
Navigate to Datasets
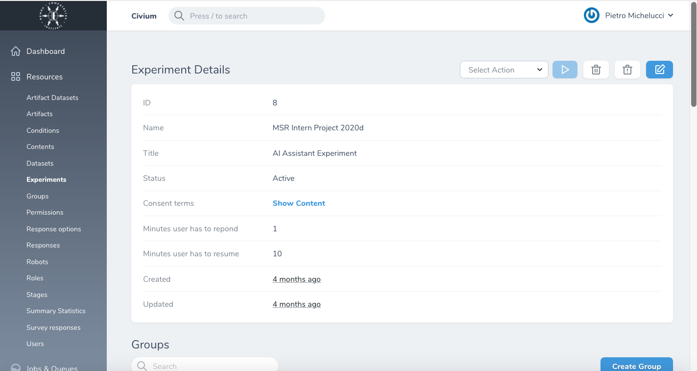click(40, 163)
